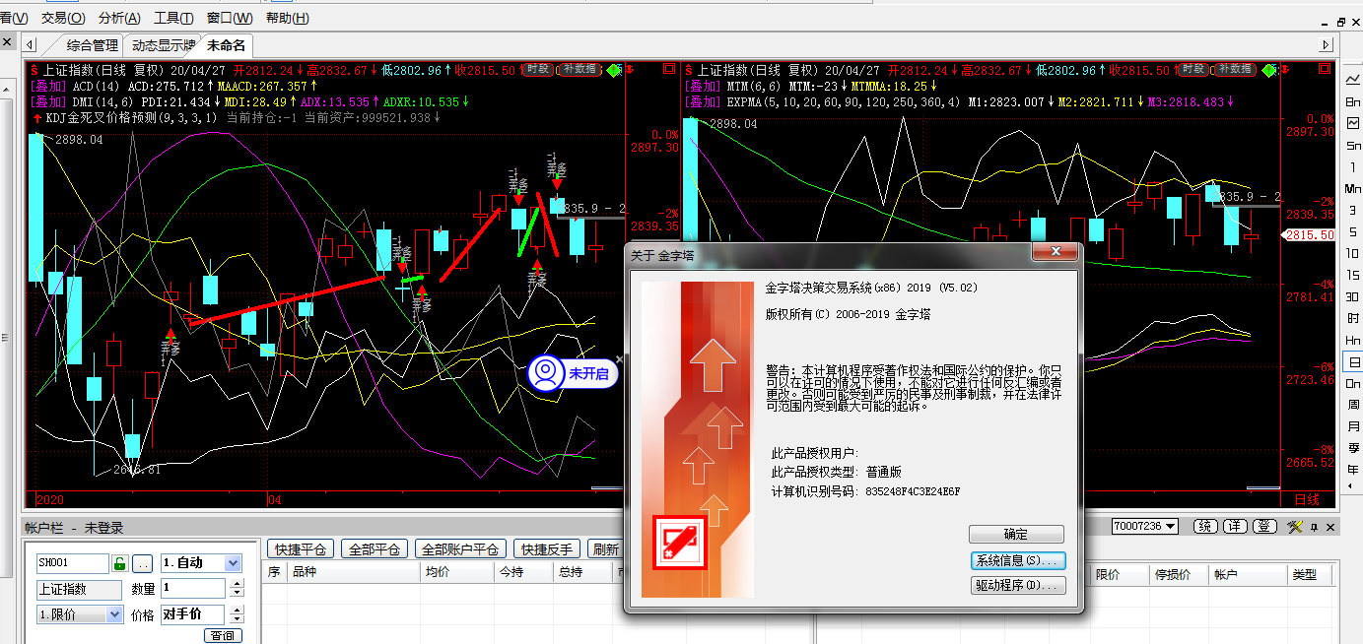
Task: Select the daily (日) period
Action: (1353, 362)
